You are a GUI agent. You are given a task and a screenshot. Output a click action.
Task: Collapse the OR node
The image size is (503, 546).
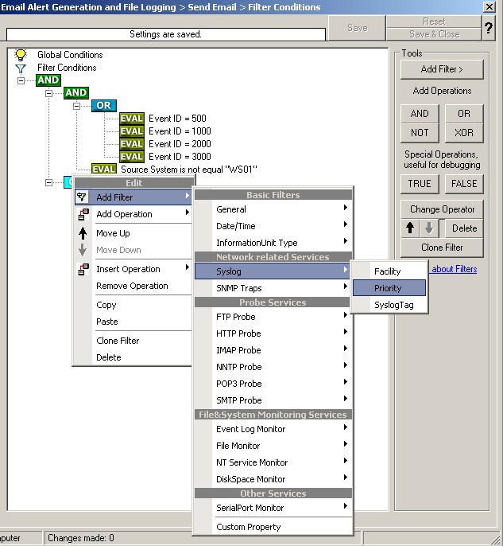pyautogui.click(x=77, y=106)
